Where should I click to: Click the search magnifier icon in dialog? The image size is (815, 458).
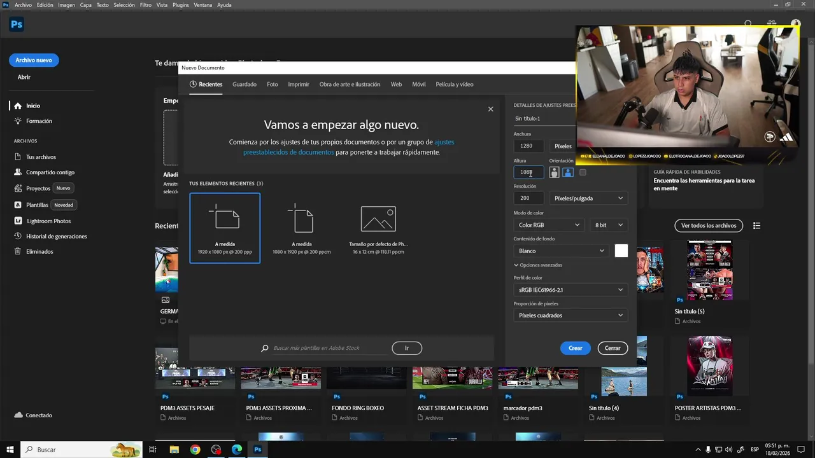(265, 348)
